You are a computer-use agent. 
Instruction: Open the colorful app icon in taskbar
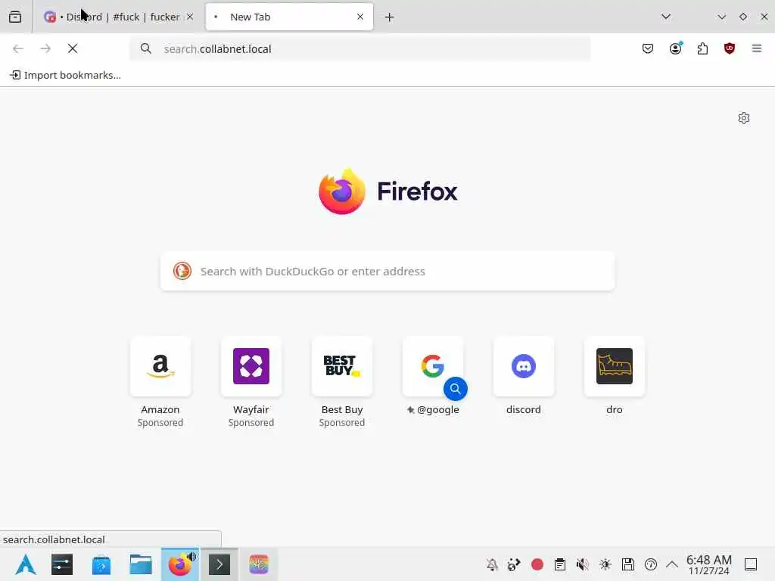[x=259, y=564]
